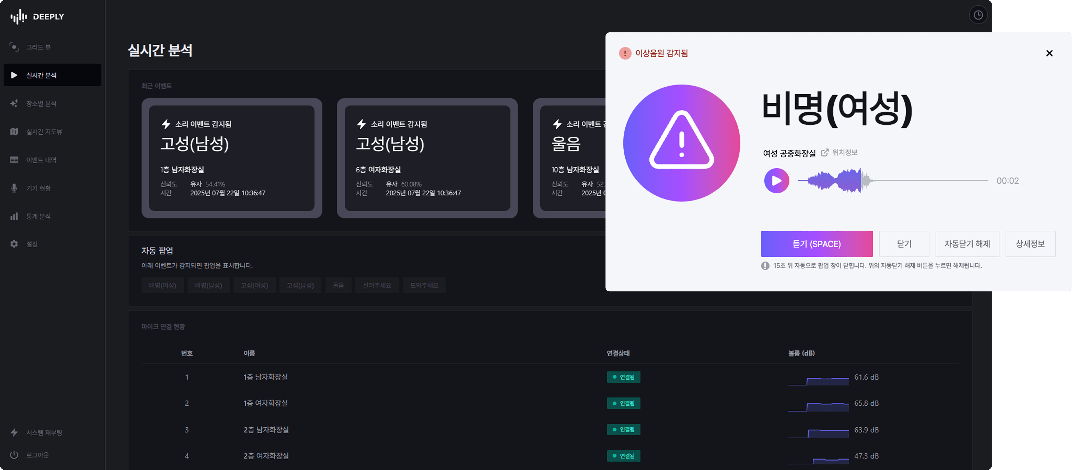Open Event History from the sidebar
This screenshot has width=1072, height=470.
pyautogui.click(x=41, y=160)
